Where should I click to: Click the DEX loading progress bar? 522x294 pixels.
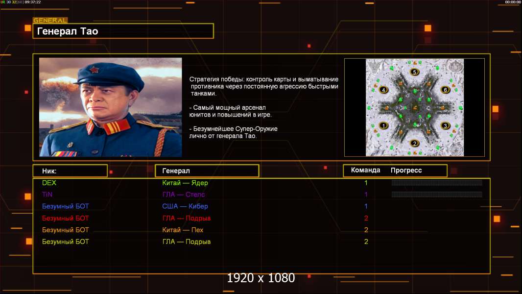coord(437,182)
